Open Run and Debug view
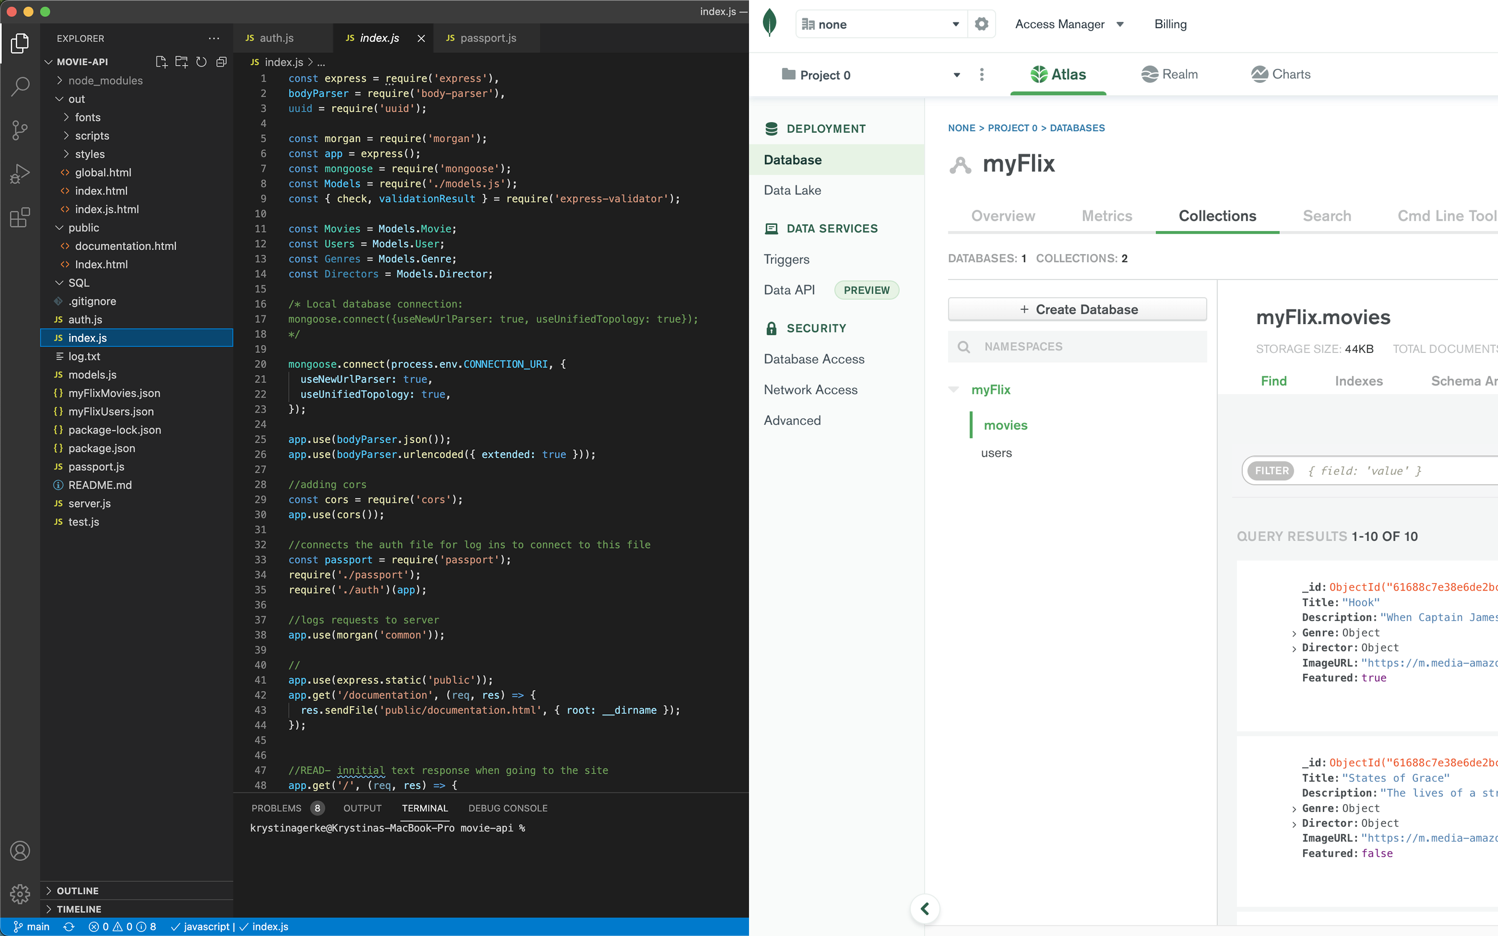This screenshot has width=1498, height=936. tap(20, 174)
